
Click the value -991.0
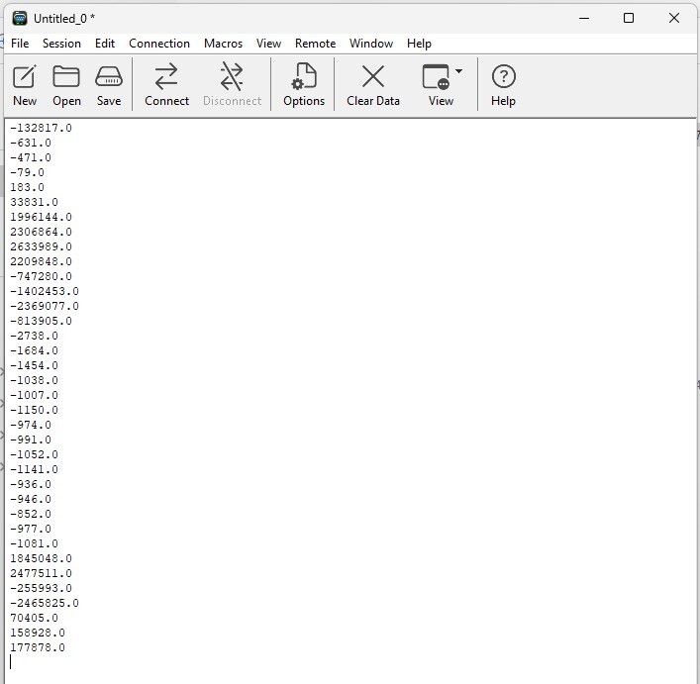(31, 440)
